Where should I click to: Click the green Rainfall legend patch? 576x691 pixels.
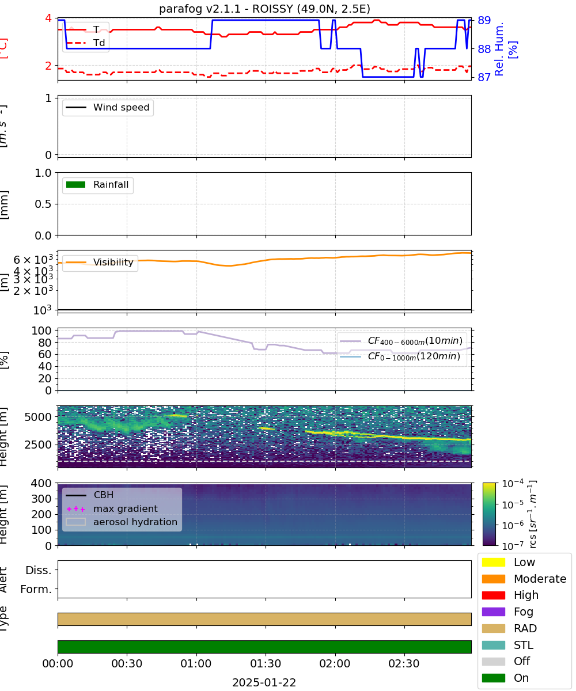click(76, 185)
